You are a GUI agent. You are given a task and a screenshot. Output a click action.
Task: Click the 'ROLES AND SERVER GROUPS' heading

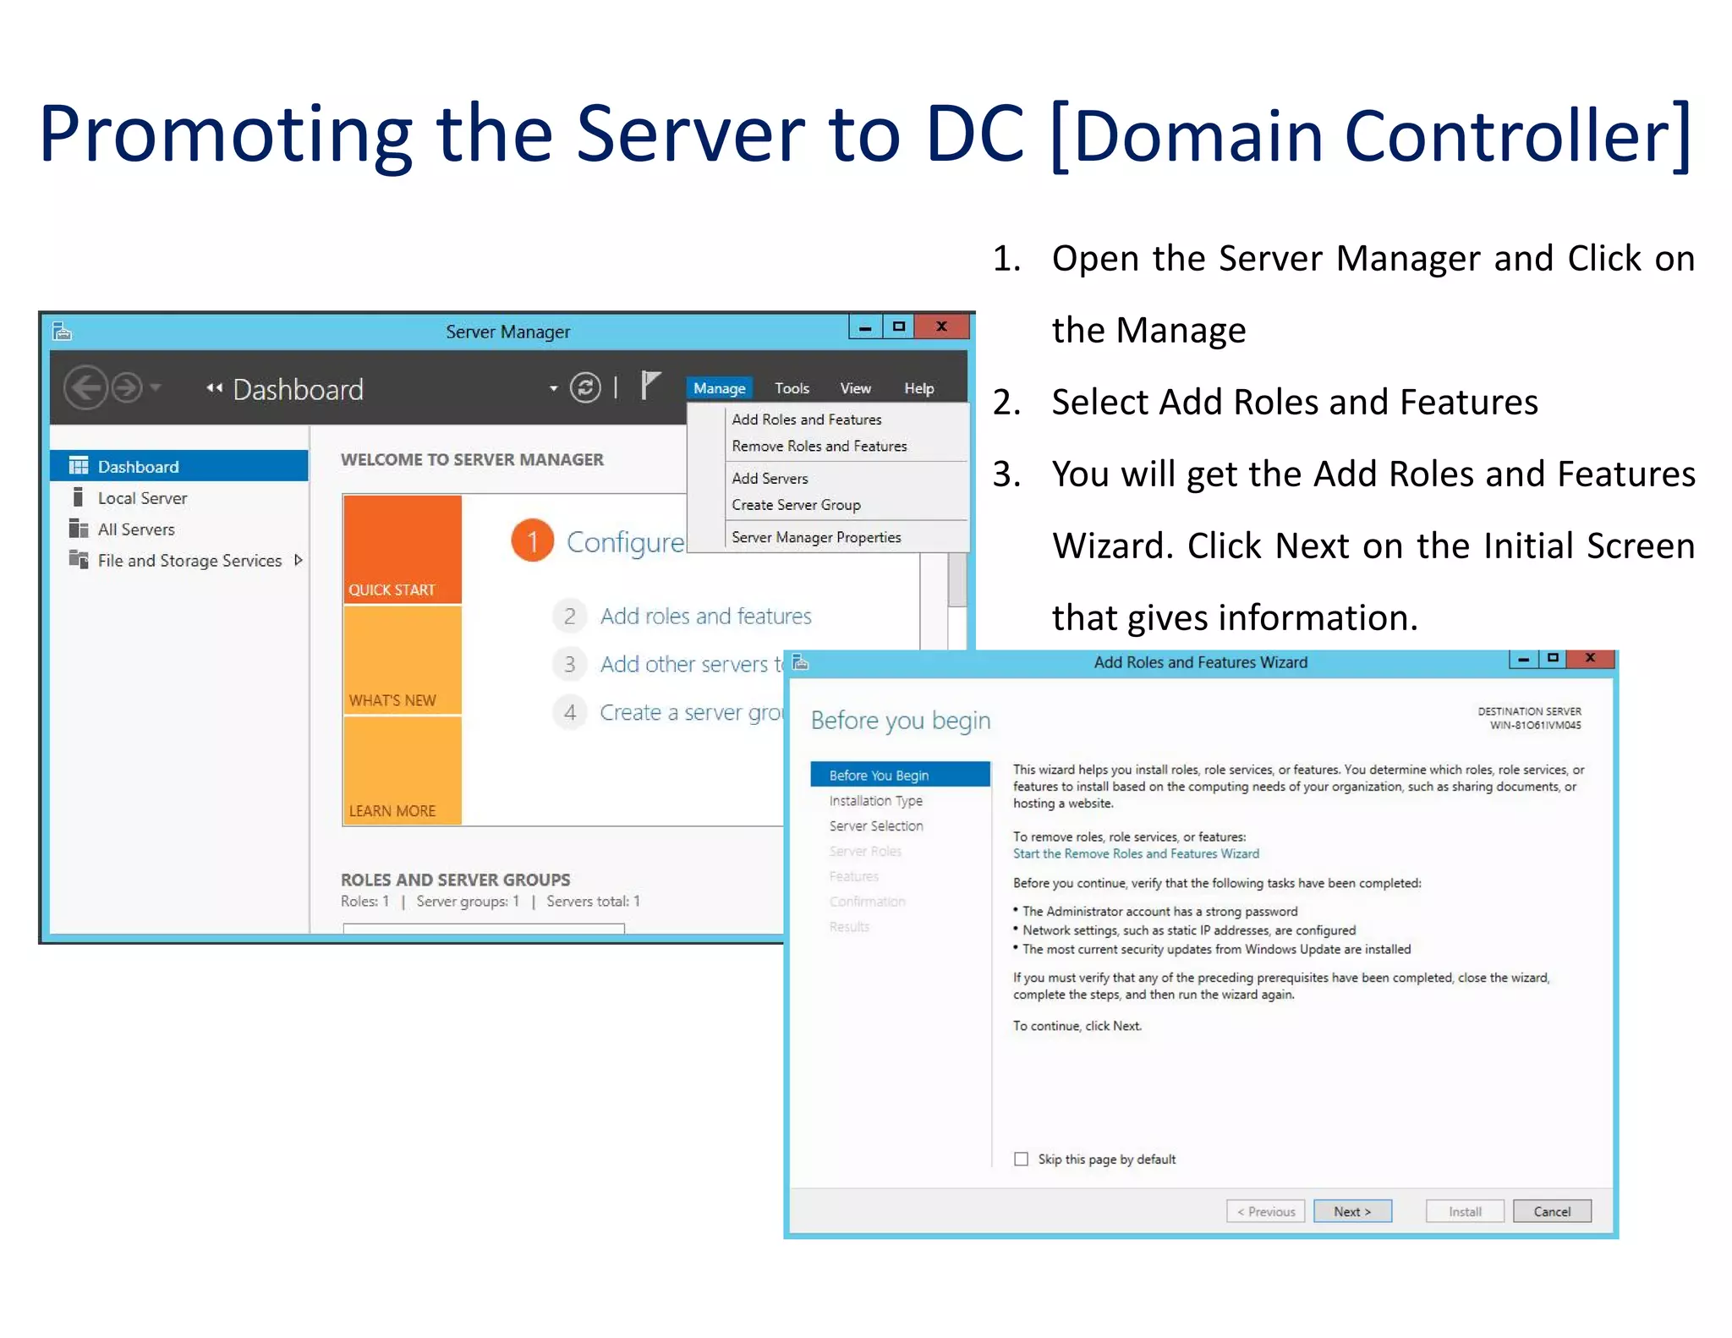tap(455, 880)
